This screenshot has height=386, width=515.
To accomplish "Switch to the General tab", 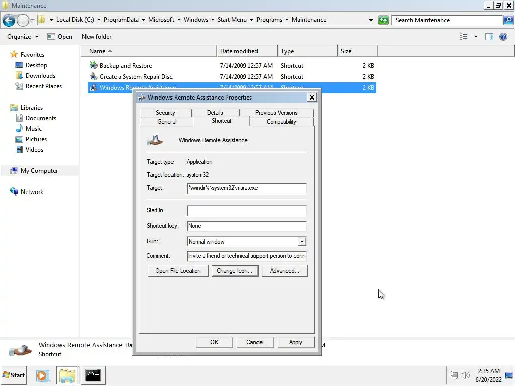I will coord(167,122).
